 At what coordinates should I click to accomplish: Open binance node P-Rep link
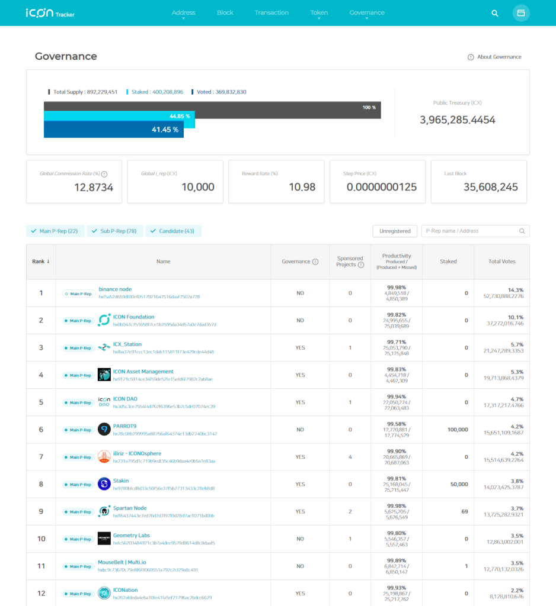click(115, 289)
